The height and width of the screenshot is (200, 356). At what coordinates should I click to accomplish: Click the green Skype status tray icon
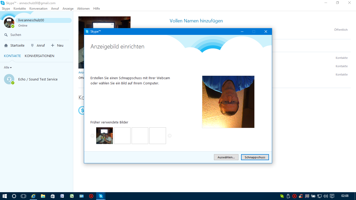coord(282,196)
